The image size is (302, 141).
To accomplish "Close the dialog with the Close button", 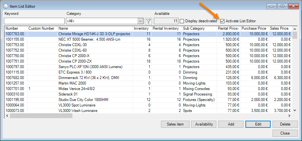I will [x=285, y=133].
